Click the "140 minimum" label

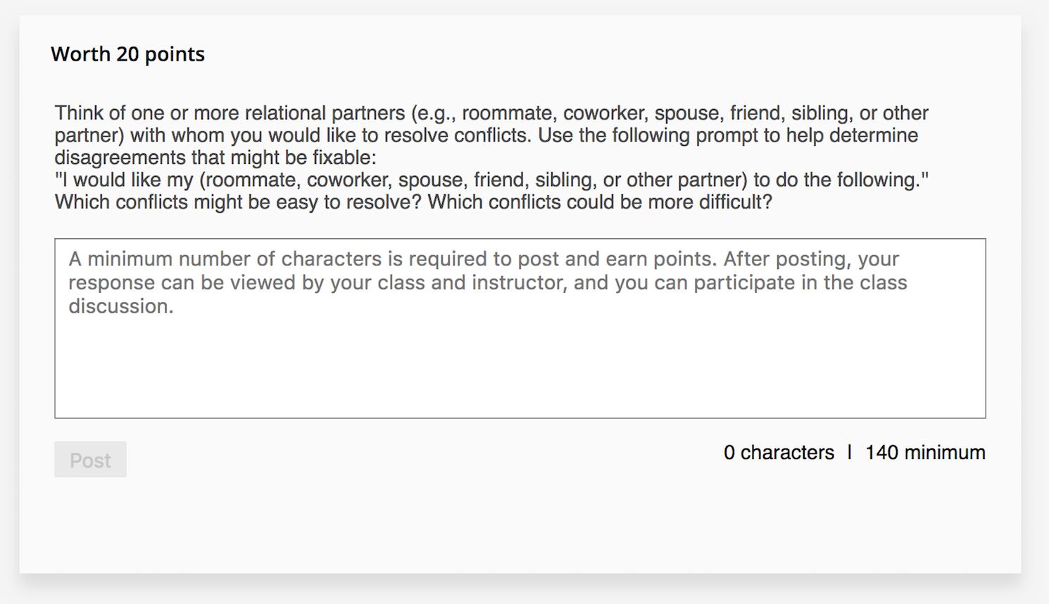point(924,452)
